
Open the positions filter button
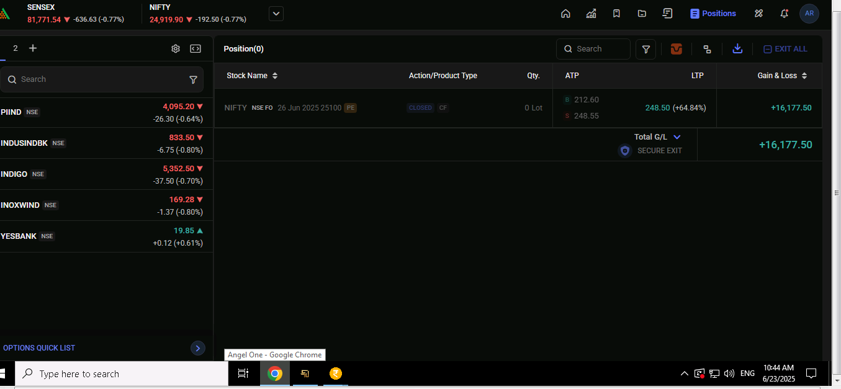click(x=646, y=49)
